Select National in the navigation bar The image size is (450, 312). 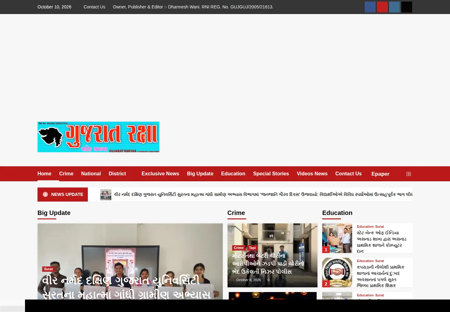pos(91,173)
